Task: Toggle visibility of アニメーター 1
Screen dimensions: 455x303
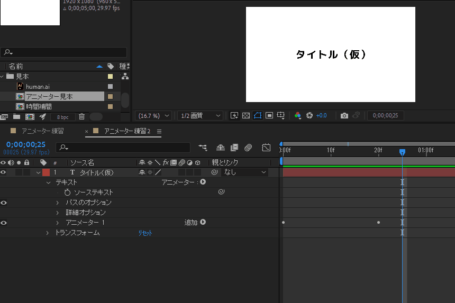Action: pyautogui.click(x=4, y=223)
